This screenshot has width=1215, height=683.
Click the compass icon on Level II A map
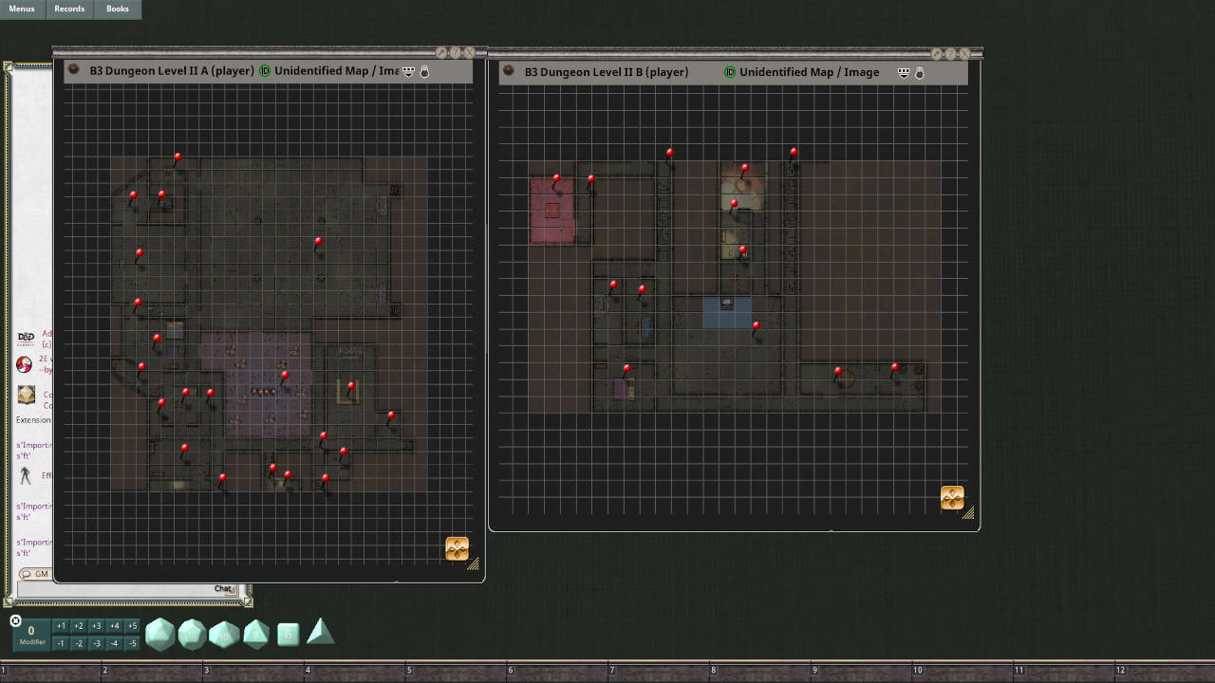[458, 548]
